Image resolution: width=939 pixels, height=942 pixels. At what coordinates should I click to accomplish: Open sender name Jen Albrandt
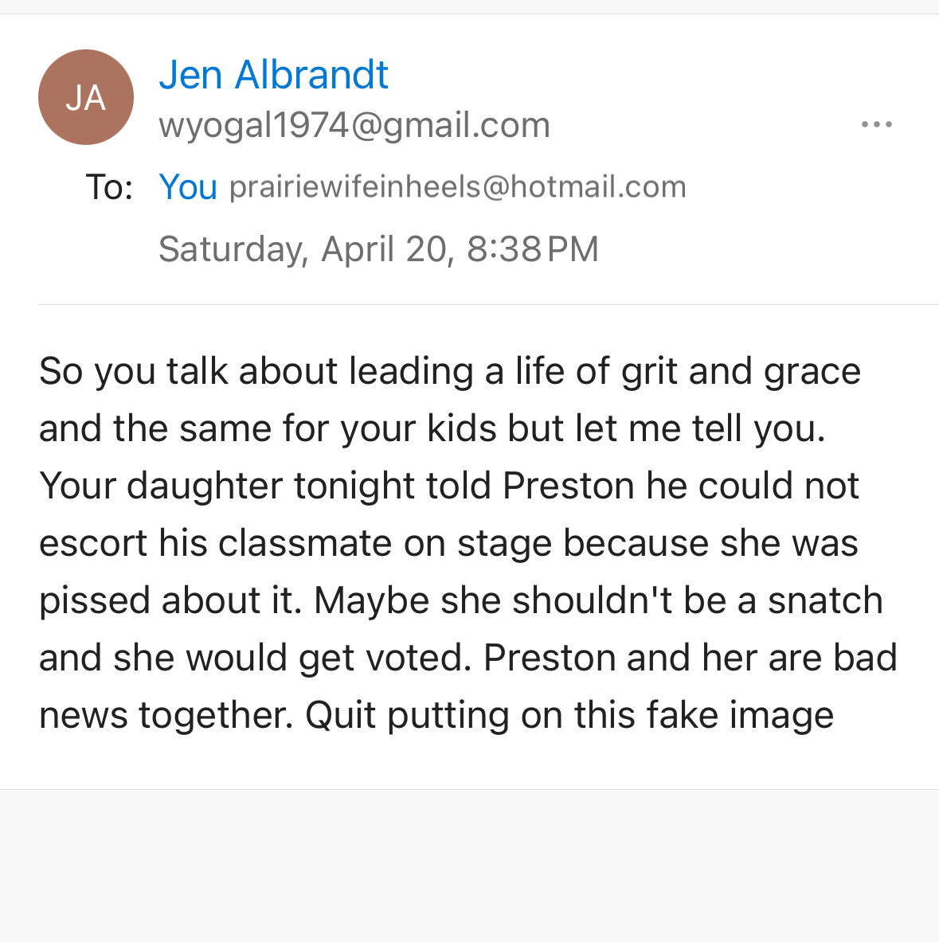pos(273,75)
